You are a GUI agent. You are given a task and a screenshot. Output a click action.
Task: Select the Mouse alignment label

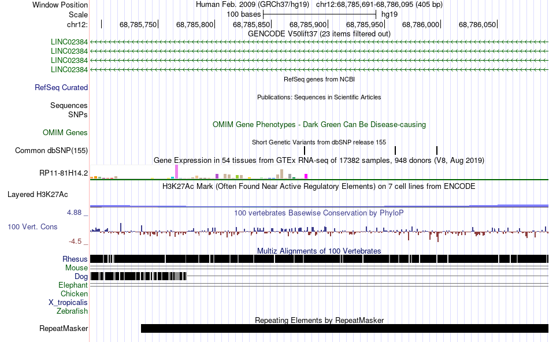[x=76, y=268]
